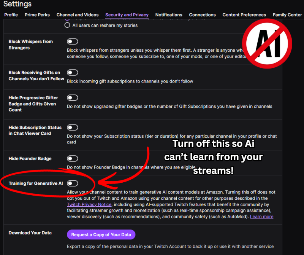
Task: Switch to the Connections tab
Action: point(202,15)
